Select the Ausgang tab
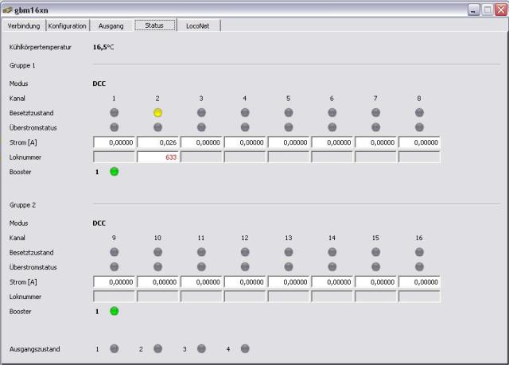The image size is (509, 365). click(111, 25)
